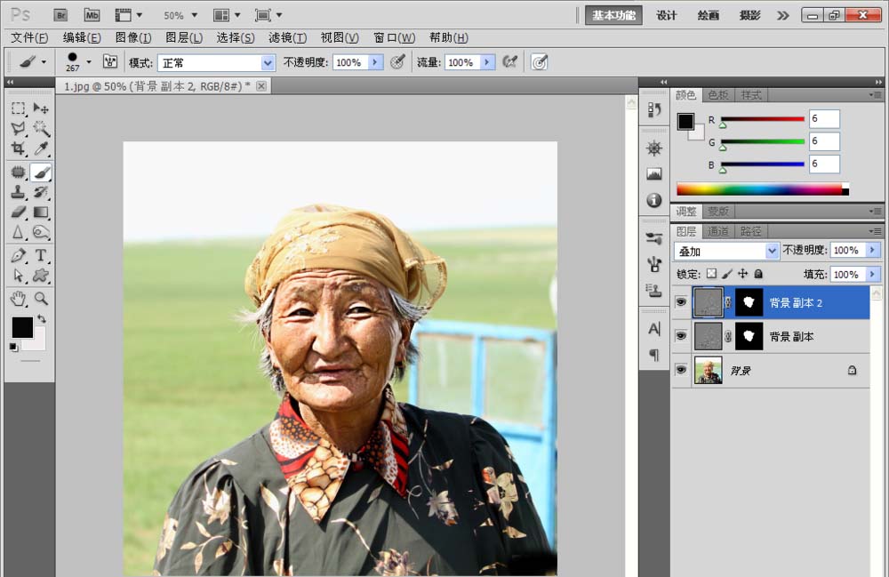Launch Adobe Bridge from top bar

pos(60,15)
